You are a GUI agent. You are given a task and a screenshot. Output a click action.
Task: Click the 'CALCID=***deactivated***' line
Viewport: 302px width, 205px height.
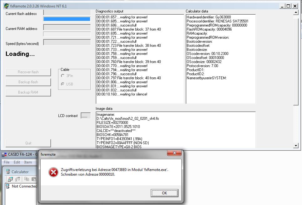pos(116,130)
